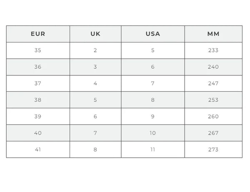Click the 267 MM value
Image resolution: width=250 pixels, height=192 pixels.
[213, 133]
